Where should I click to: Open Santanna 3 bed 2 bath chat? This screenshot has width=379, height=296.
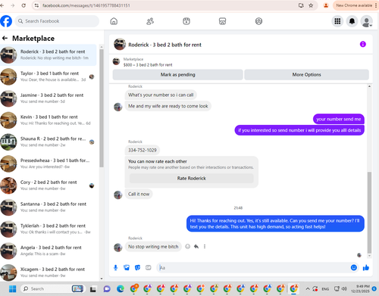[49, 207]
